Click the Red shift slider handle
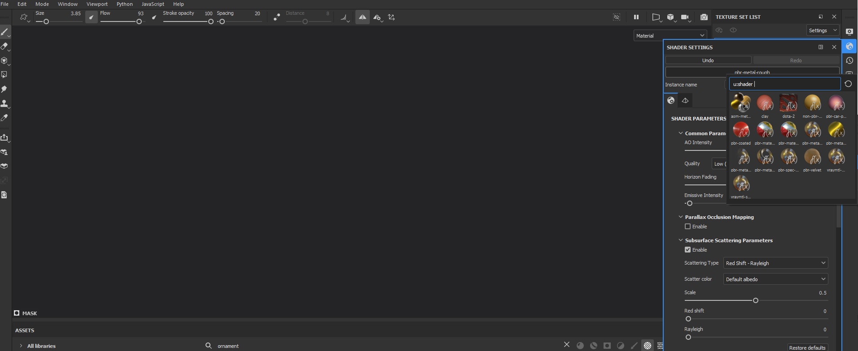The height and width of the screenshot is (351, 858). click(x=688, y=319)
